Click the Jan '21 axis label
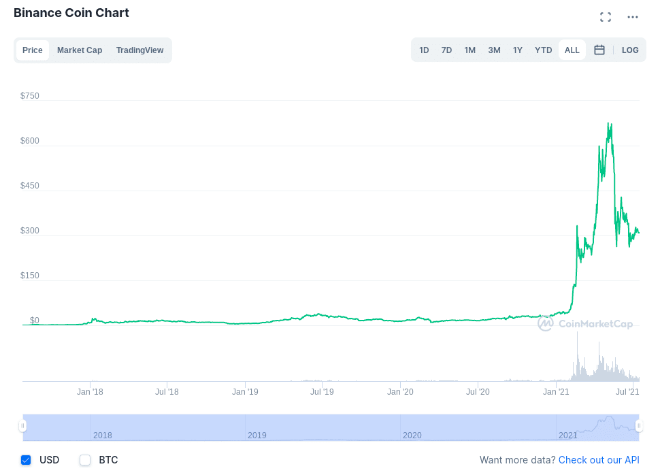This screenshot has width=660, height=475. (x=556, y=391)
